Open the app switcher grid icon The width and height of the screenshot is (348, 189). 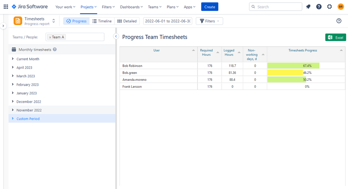point(6,7)
